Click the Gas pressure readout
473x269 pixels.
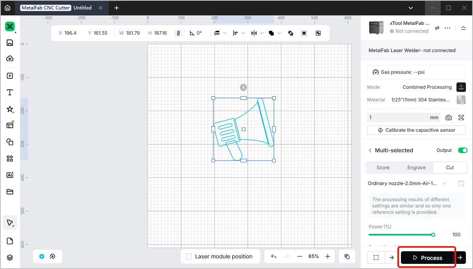pos(416,72)
